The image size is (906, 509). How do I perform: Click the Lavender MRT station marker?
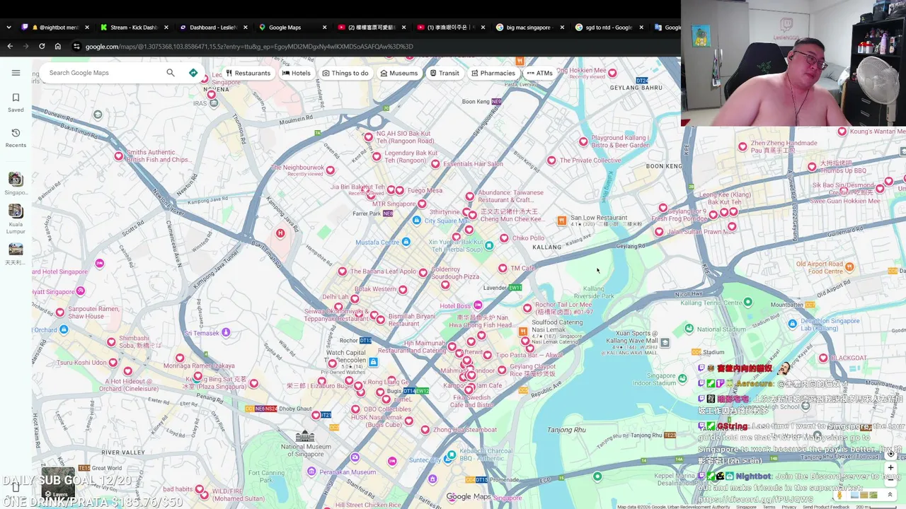coord(515,288)
